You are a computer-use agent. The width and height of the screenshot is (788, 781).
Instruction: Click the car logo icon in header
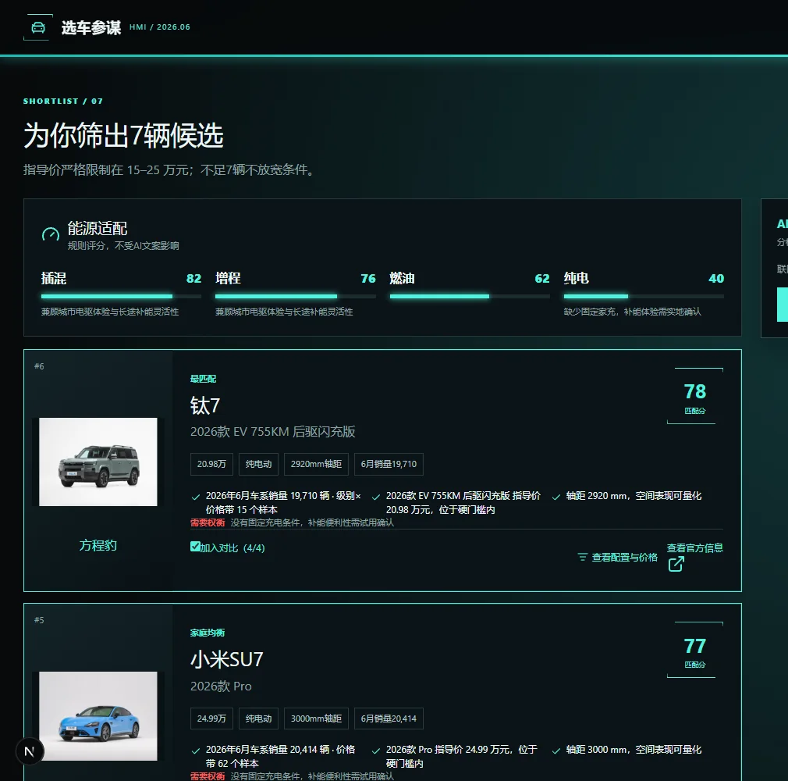[x=38, y=27]
